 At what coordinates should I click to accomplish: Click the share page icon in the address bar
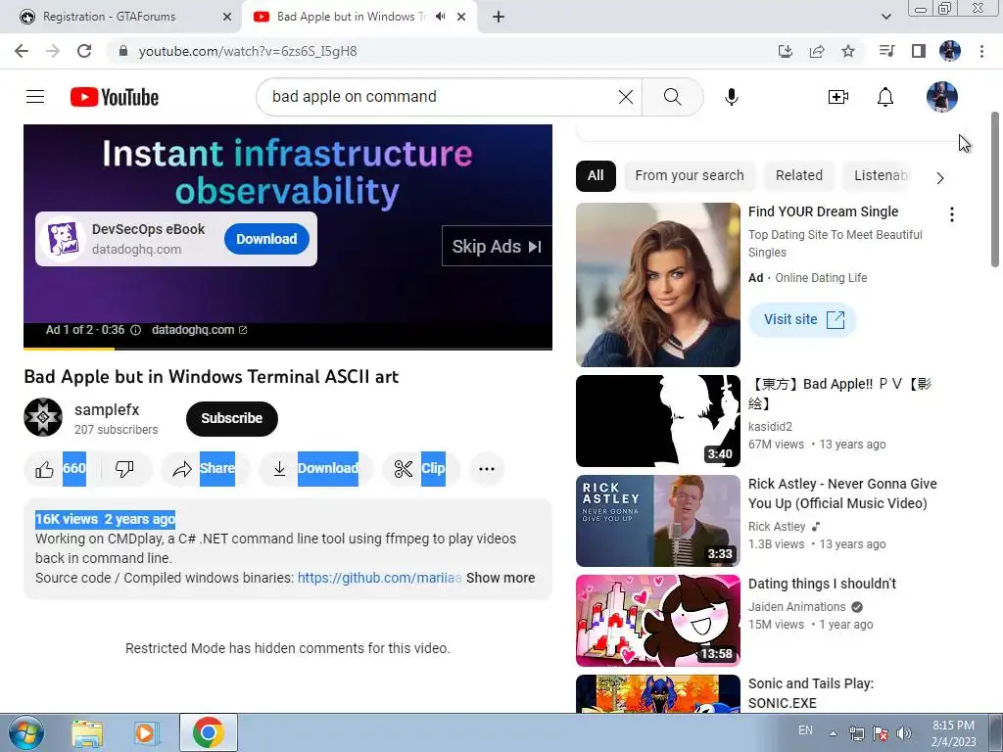816,51
